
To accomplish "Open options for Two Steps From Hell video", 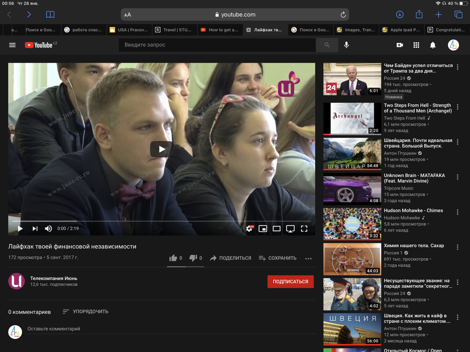I will [457, 107].
